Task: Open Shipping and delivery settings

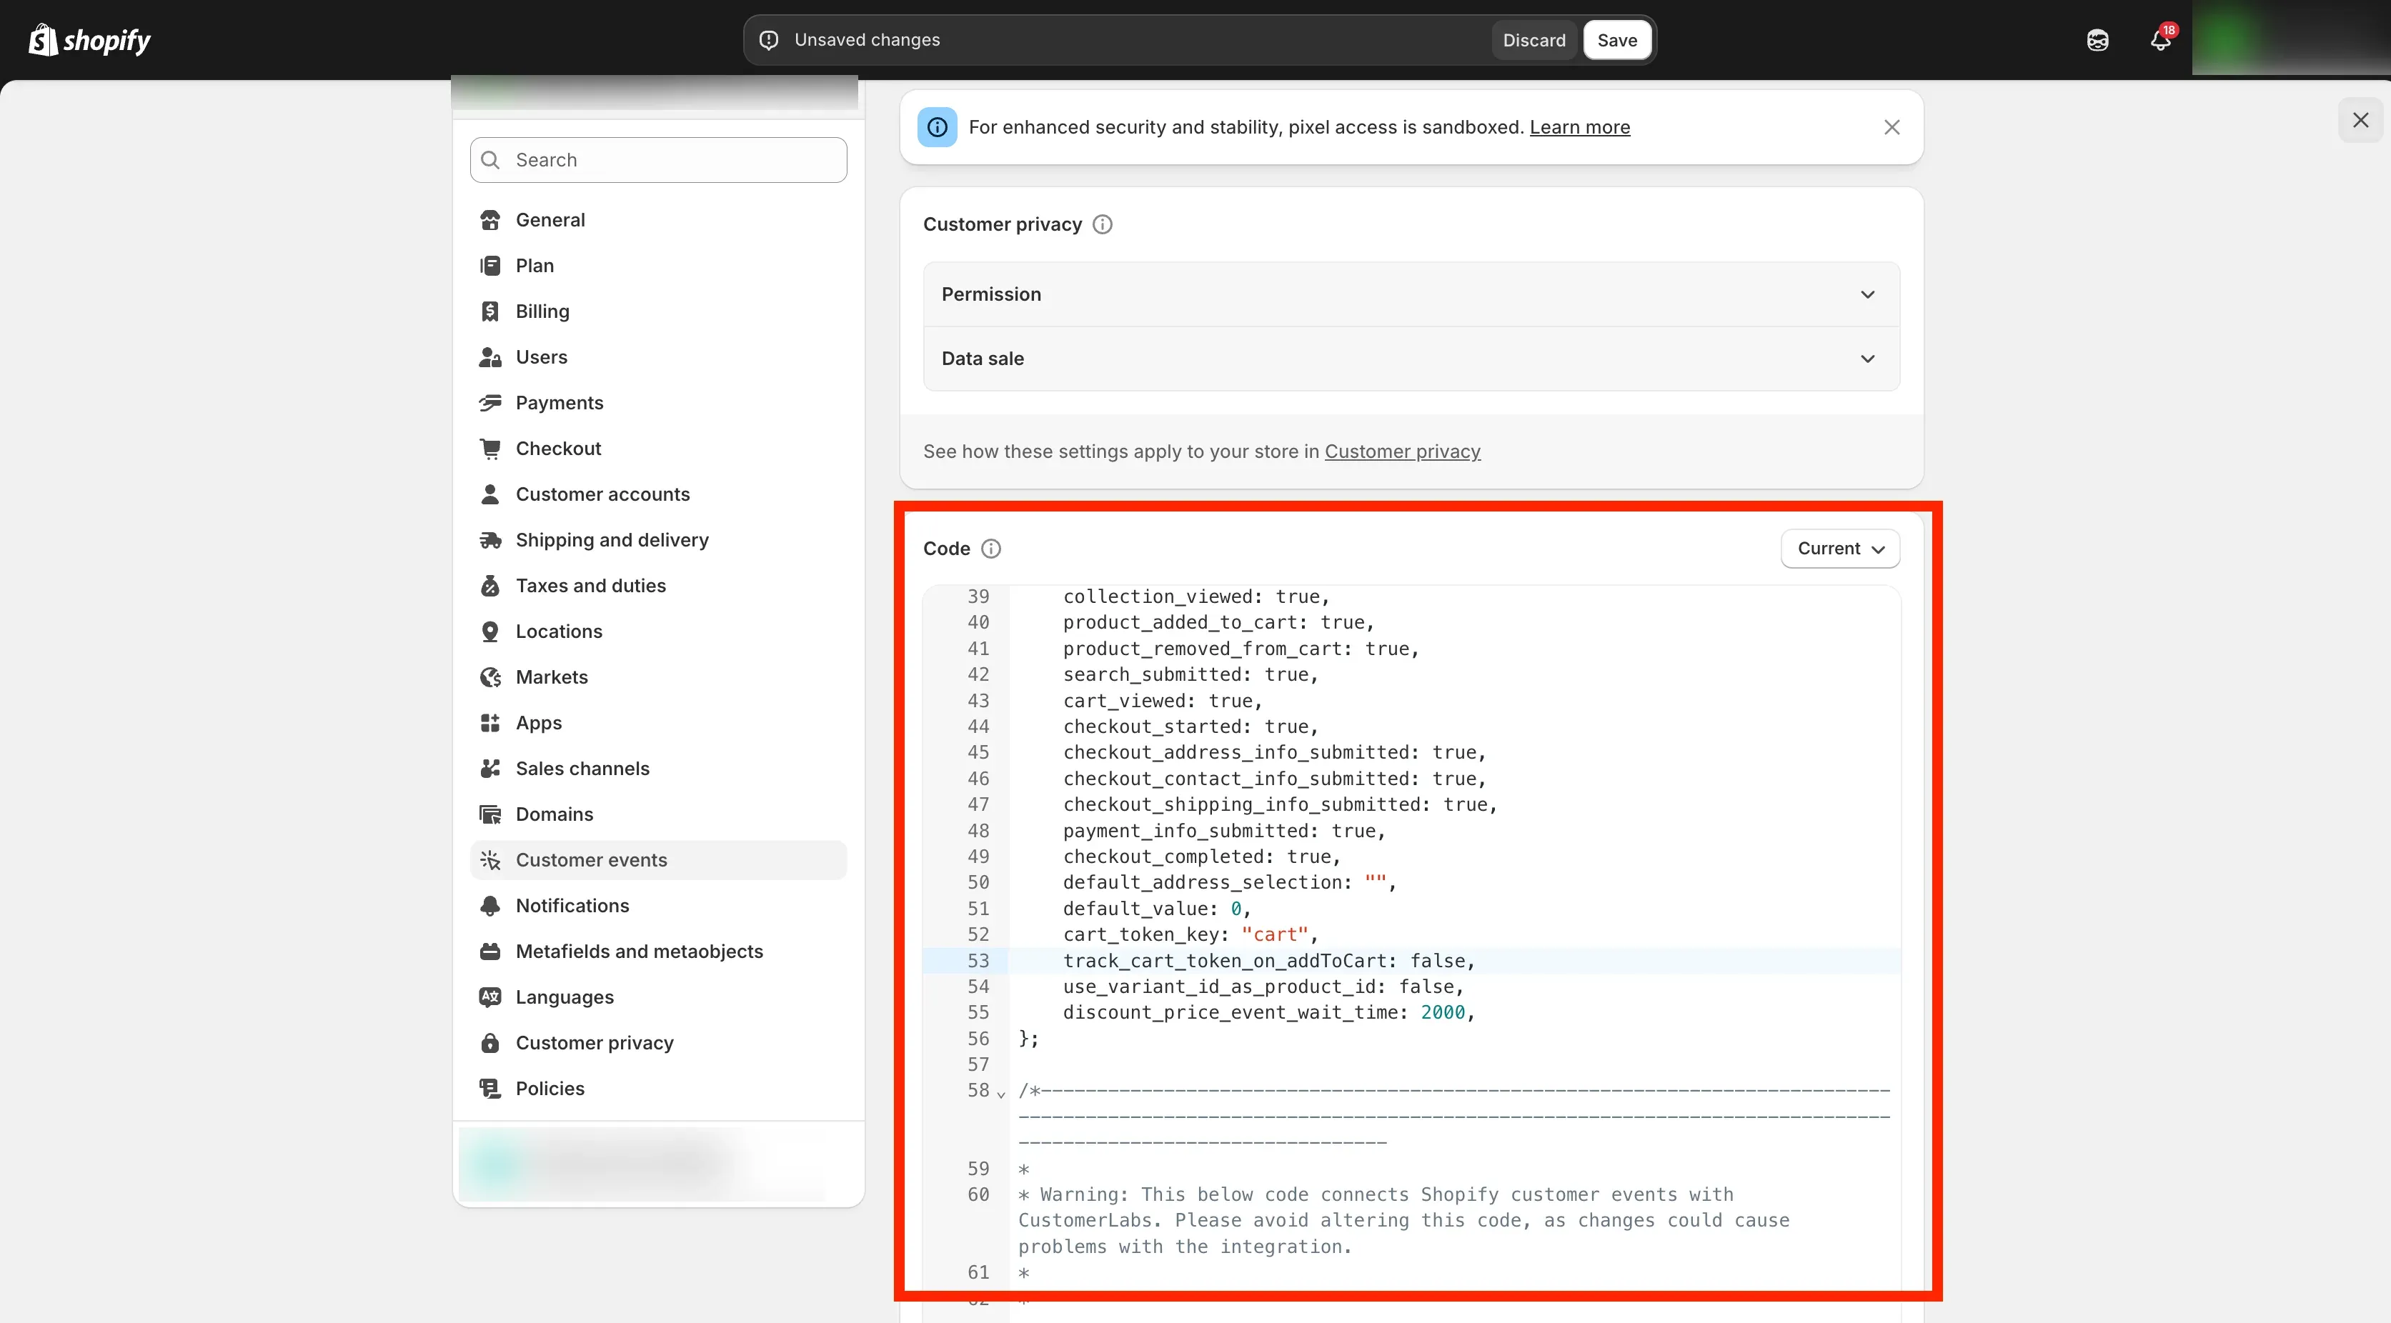Action: [x=658, y=540]
